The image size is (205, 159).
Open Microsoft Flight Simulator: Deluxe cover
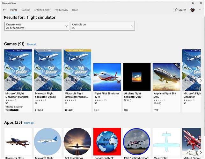(x=48, y=70)
